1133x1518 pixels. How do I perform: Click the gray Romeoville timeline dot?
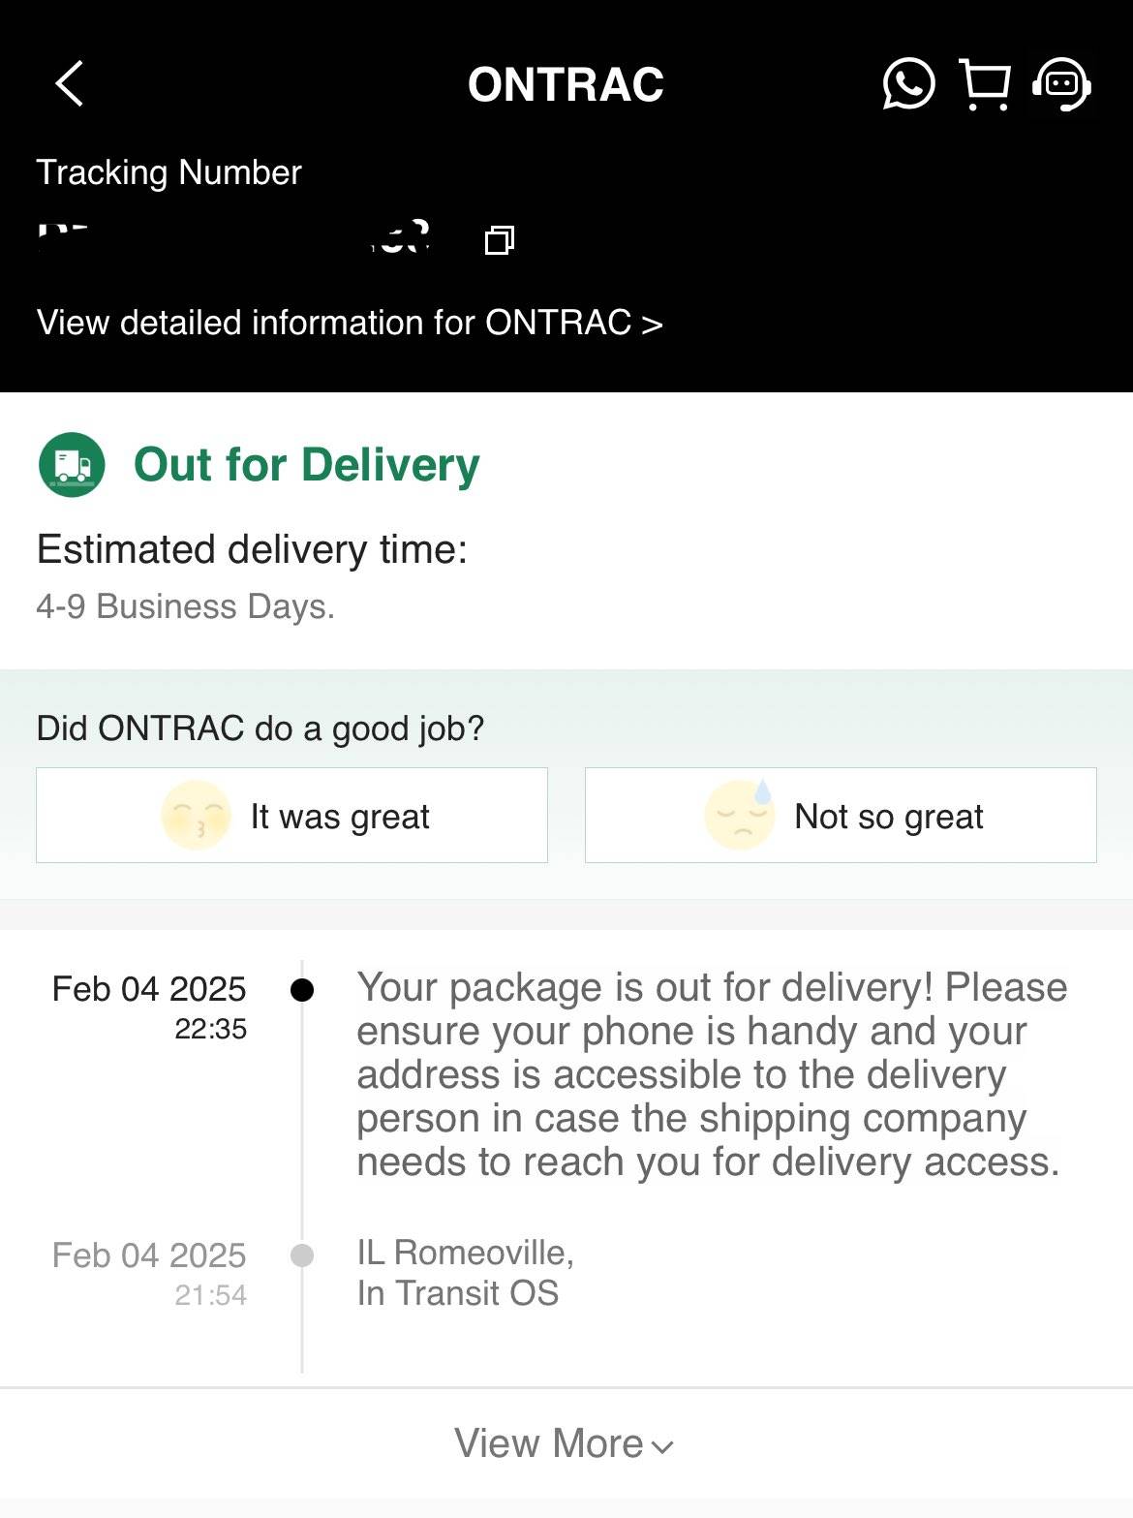tap(302, 1255)
